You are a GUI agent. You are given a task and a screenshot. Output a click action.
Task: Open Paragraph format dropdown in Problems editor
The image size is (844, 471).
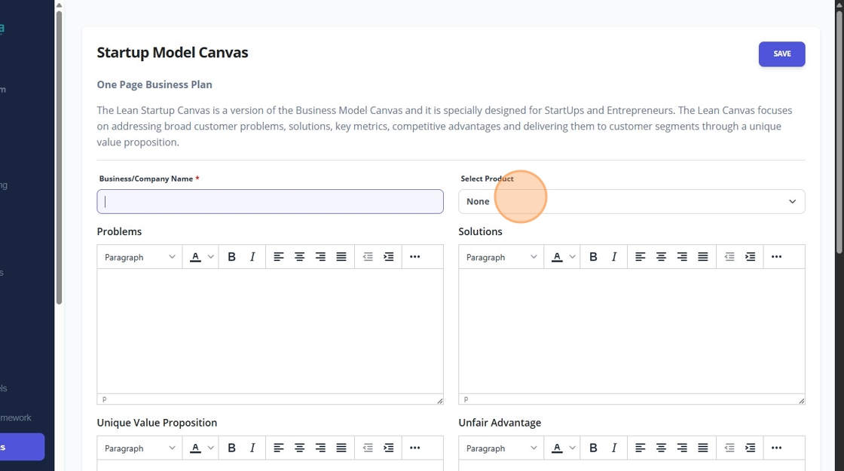coord(139,257)
